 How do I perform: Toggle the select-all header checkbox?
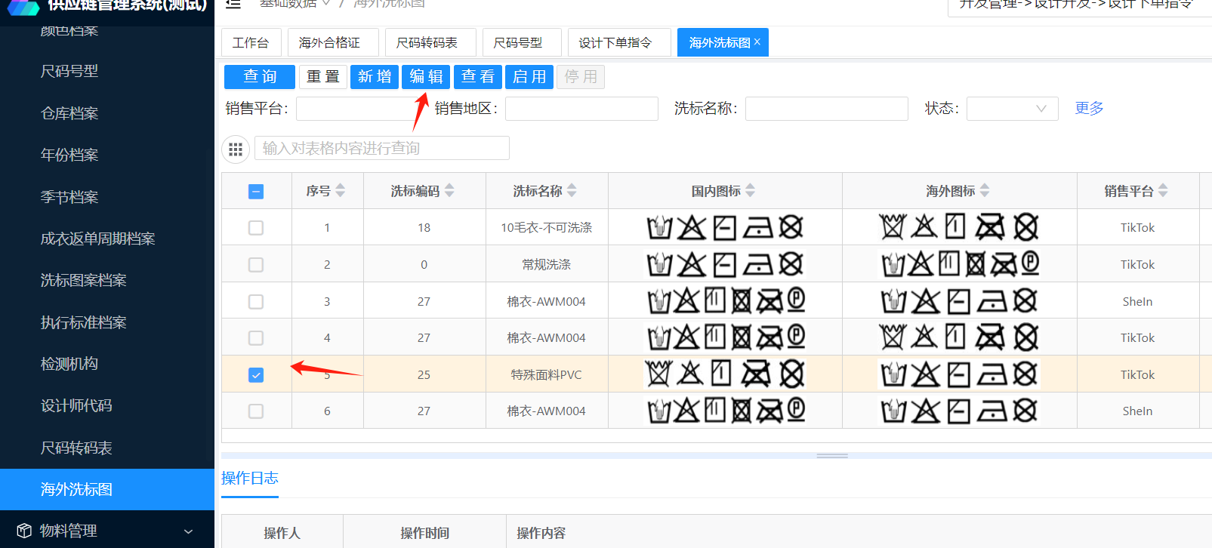click(x=256, y=192)
